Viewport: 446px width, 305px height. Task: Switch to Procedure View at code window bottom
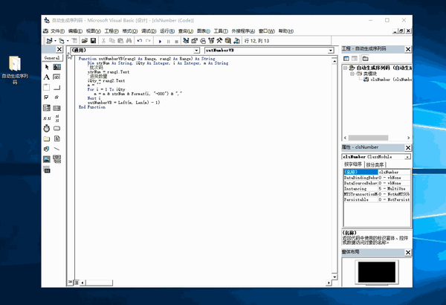71,282
